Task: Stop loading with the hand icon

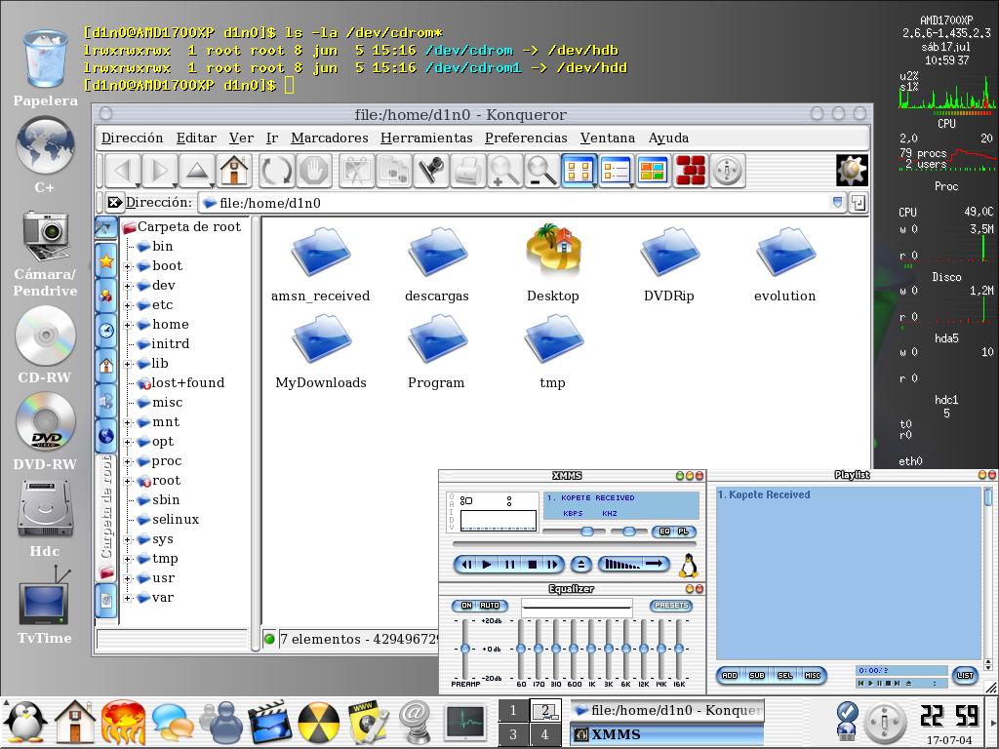Action: click(x=313, y=171)
